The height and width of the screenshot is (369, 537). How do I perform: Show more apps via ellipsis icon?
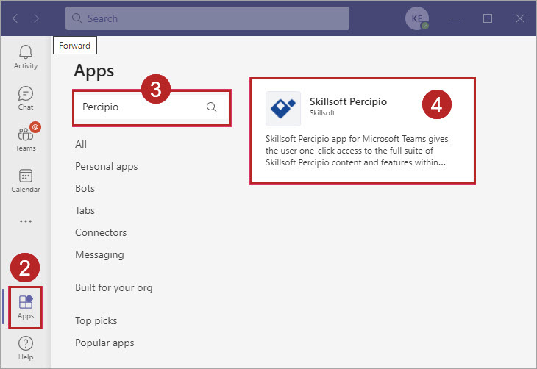(26, 221)
